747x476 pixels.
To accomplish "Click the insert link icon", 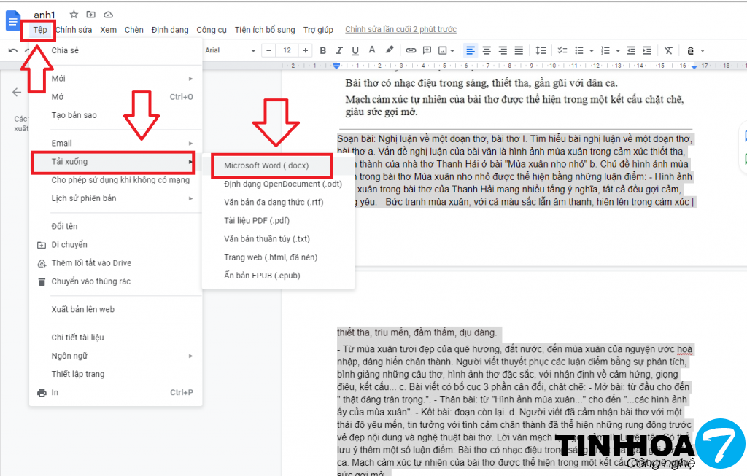I will tap(411, 50).
